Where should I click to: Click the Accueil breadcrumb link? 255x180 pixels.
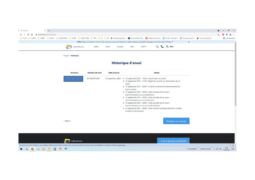tap(66, 56)
